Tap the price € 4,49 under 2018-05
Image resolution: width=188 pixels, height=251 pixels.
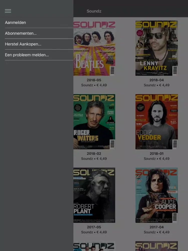coord(102,85)
